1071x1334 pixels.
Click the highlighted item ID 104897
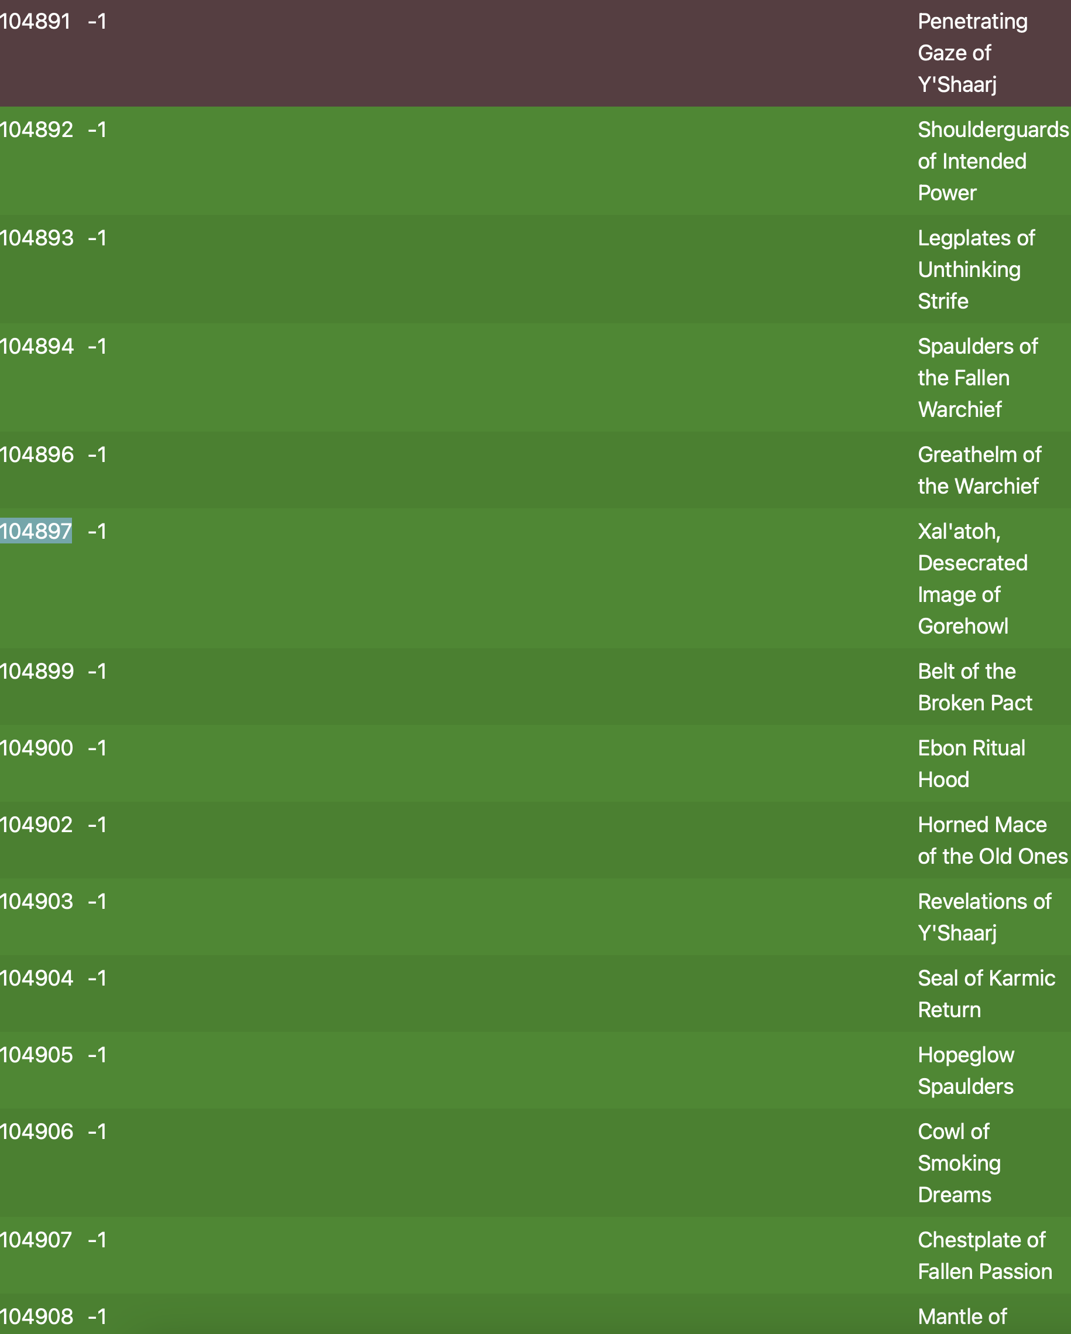click(x=36, y=531)
